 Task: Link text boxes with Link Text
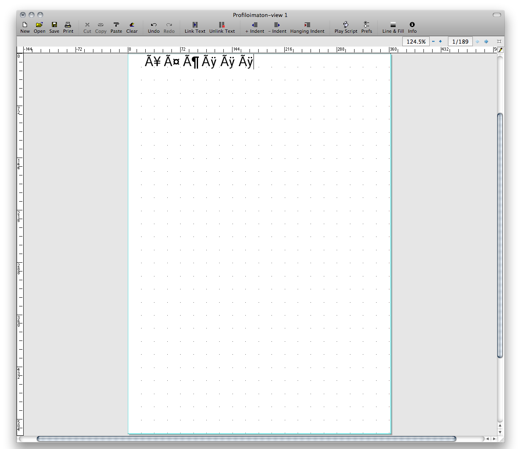point(195,27)
